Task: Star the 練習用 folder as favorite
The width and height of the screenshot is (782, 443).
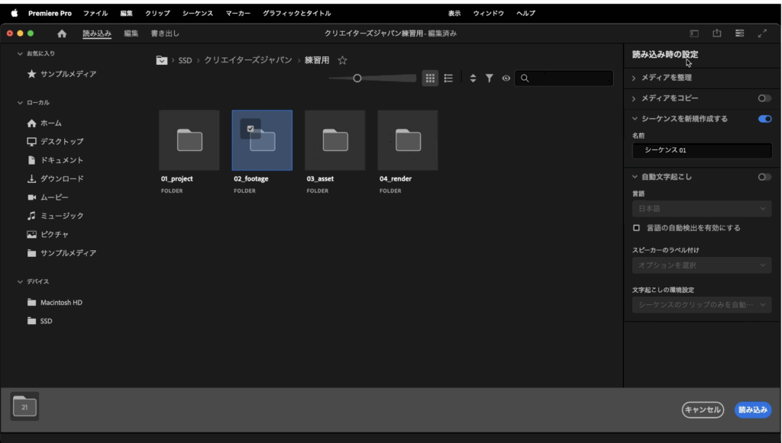Action: pyautogui.click(x=343, y=60)
